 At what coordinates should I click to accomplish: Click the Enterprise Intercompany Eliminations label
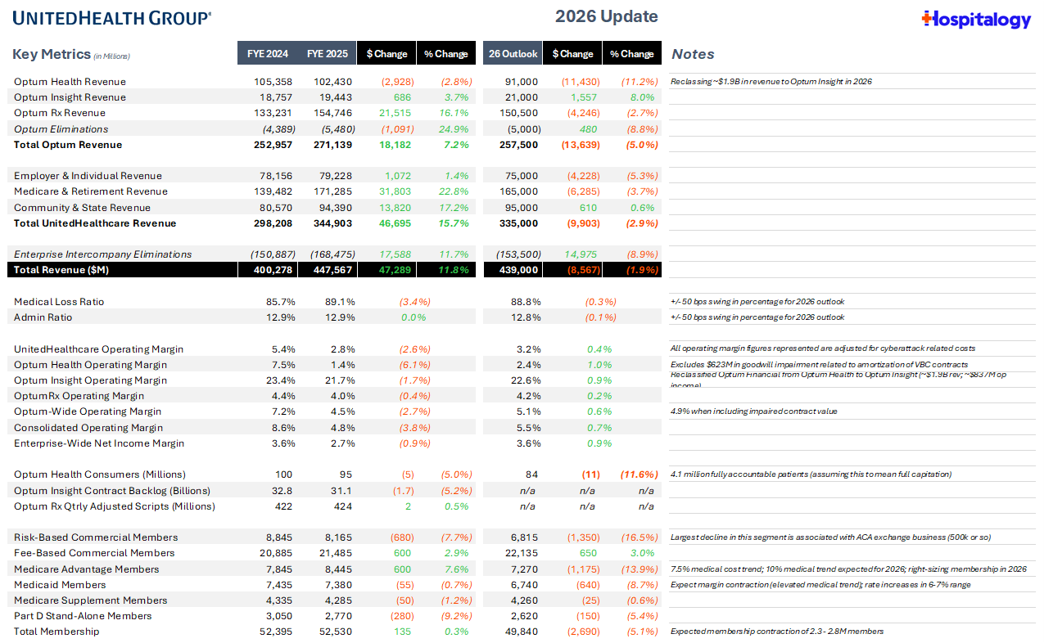click(x=102, y=254)
